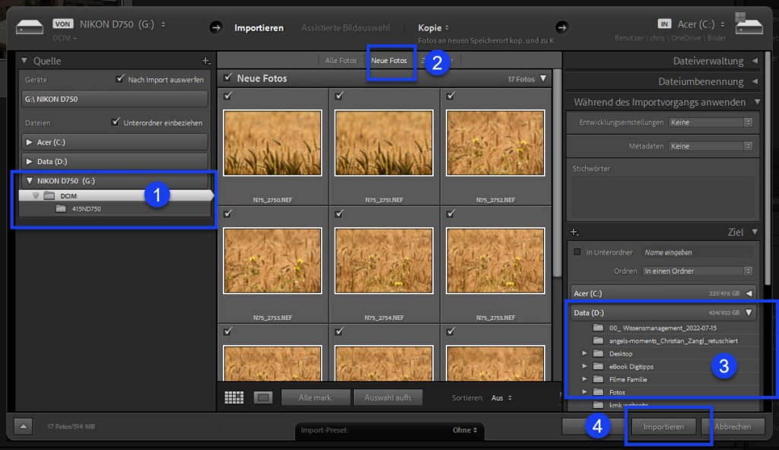Click the Alle mark. button
Image resolution: width=779 pixels, height=450 pixels.
tap(316, 398)
